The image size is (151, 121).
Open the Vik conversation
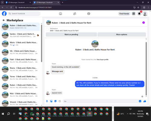pyautogui.click(x=20, y=52)
